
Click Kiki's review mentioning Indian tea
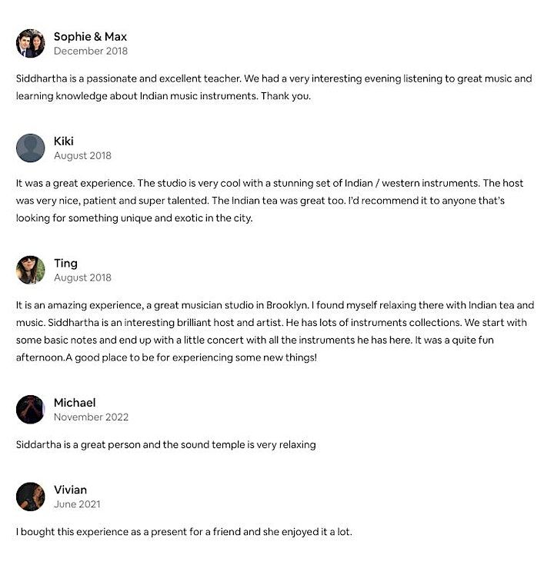coord(269,201)
